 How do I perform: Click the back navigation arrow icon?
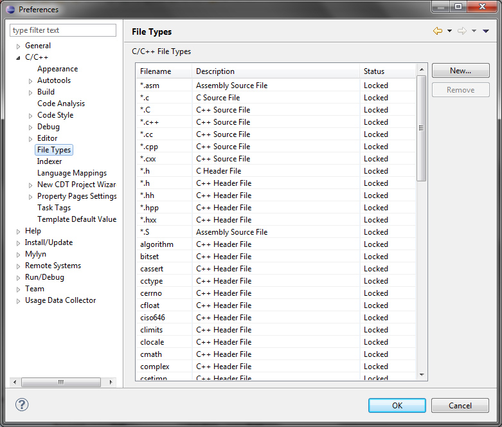[x=438, y=31]
